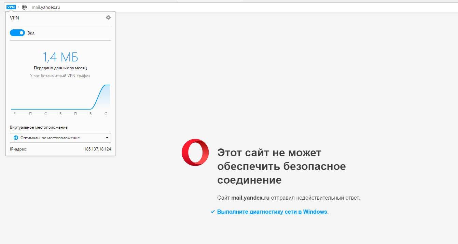Open the virtual location dropdown
The height and width of the screenshot is (244, 458).
point(60,138)
